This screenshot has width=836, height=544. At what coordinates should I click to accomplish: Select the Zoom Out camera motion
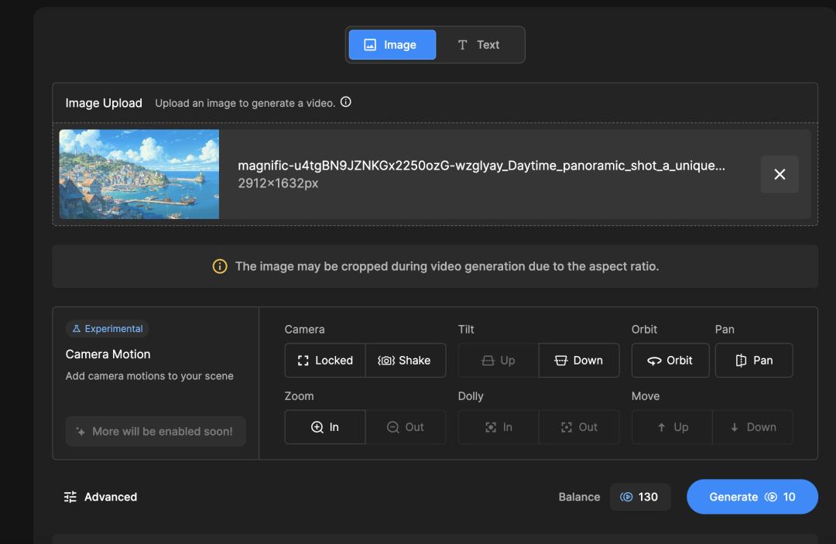coord(406,426)
